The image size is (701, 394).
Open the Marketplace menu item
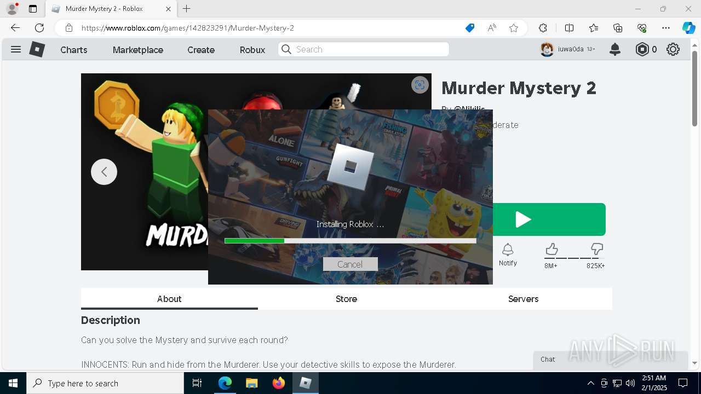[138, 50]
